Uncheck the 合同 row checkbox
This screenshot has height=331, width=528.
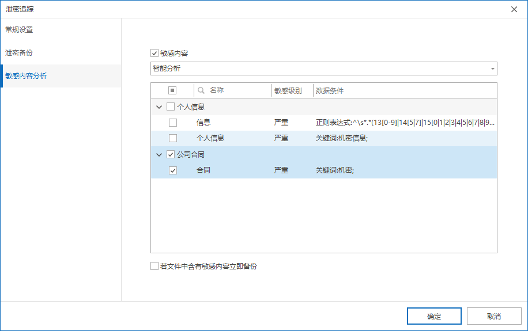(173, 170)
